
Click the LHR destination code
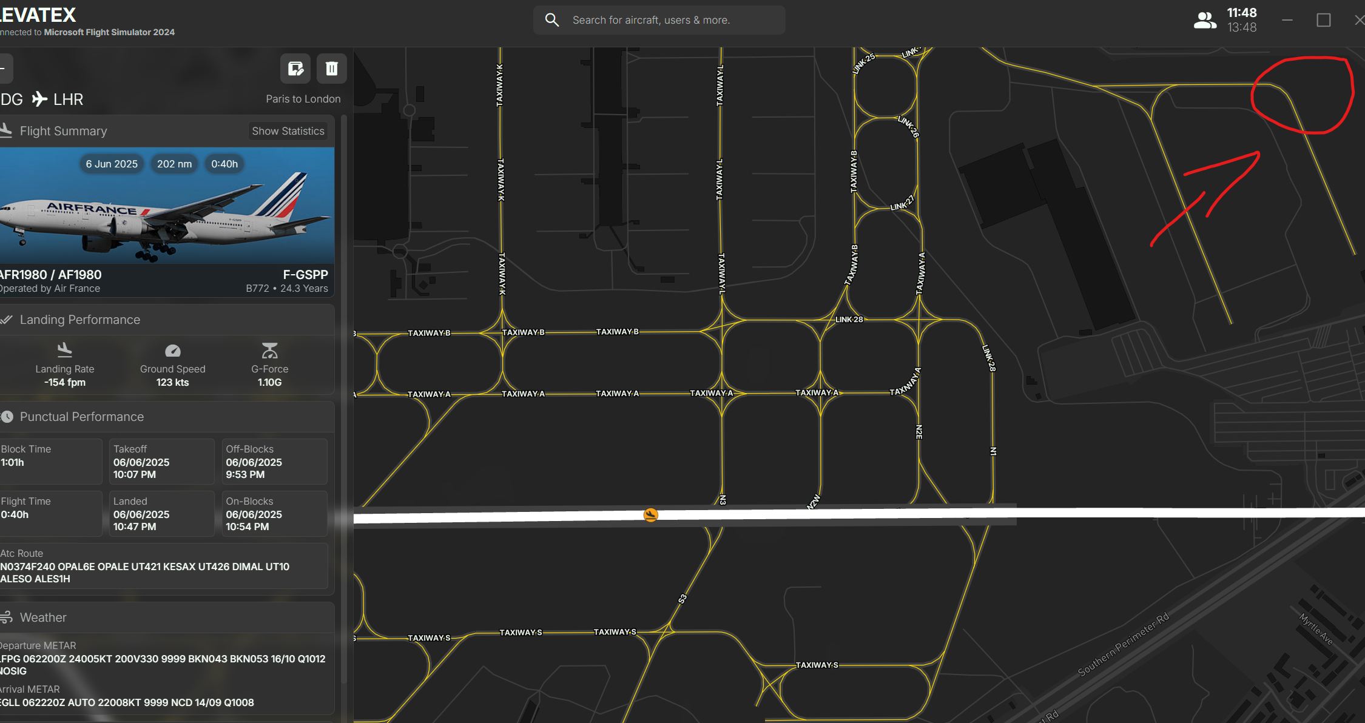(x=68, y=99)
